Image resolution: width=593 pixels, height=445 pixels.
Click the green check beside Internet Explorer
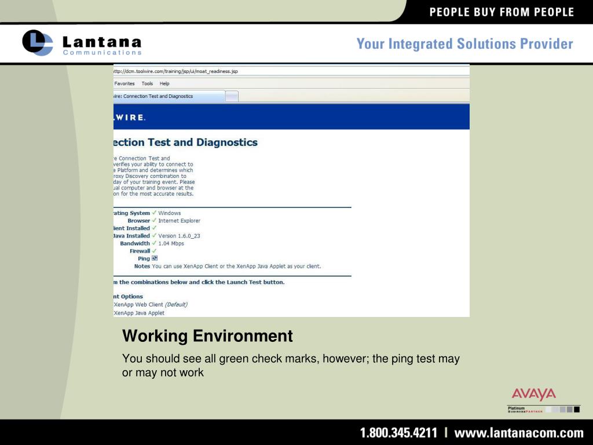click(154, 220)
